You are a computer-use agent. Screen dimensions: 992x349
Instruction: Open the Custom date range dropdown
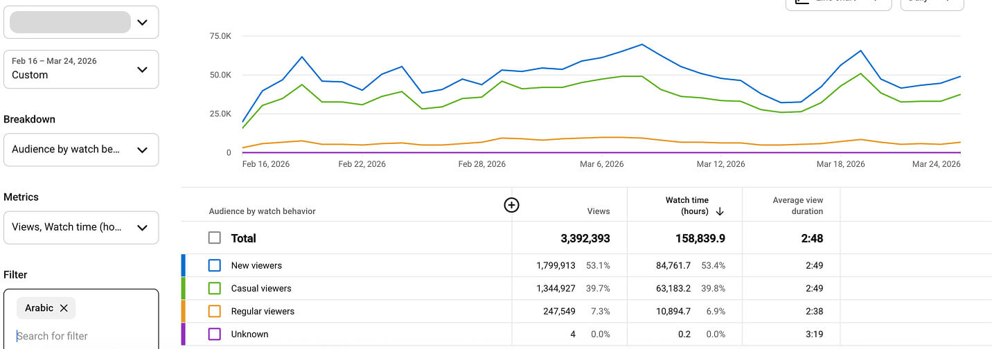click(x=81, y=69)
